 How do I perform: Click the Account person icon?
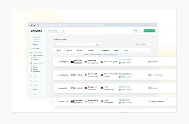tap(31, 89)
